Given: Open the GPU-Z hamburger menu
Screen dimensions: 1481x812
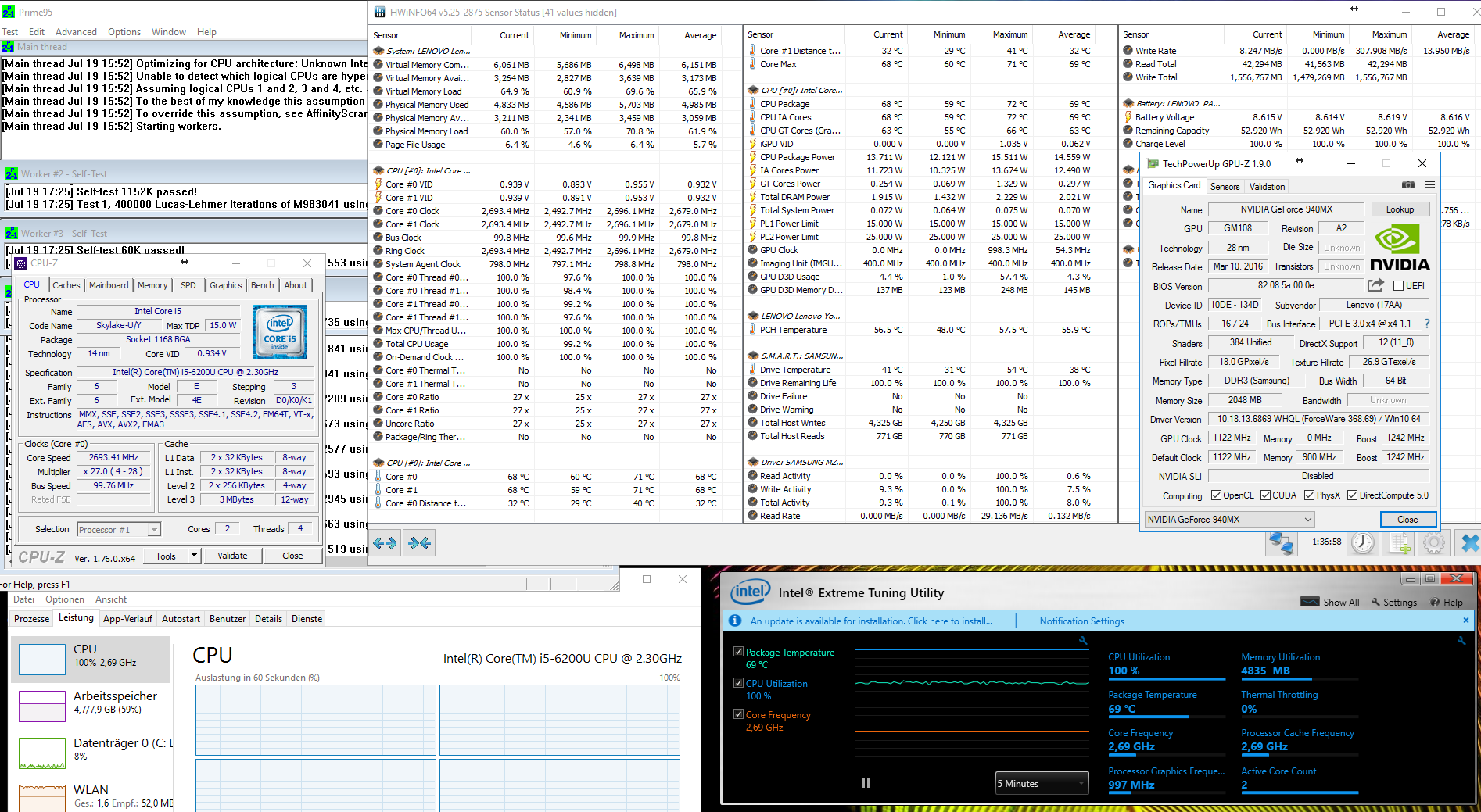Looking at the screenshot, I should (x=1429, y=185).
